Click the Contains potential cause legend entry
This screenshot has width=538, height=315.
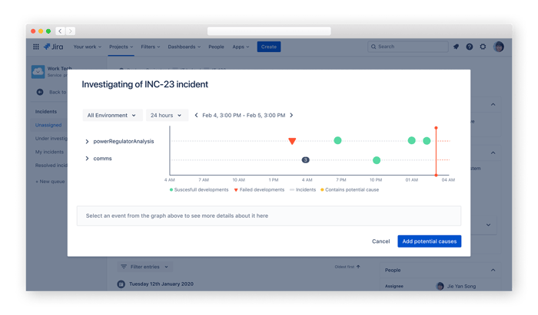click(350, 190)
